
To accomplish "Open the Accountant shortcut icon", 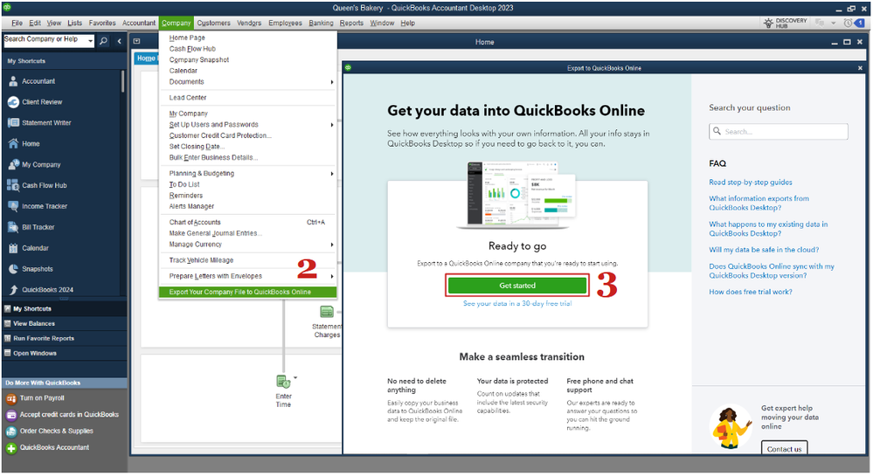I will click(13, 81).
